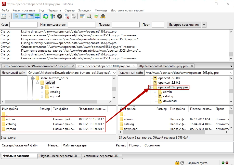234x165 pixels.
Task: Expand local vqmod tree node
Action: pyautogui.click(x=42, y=97)
